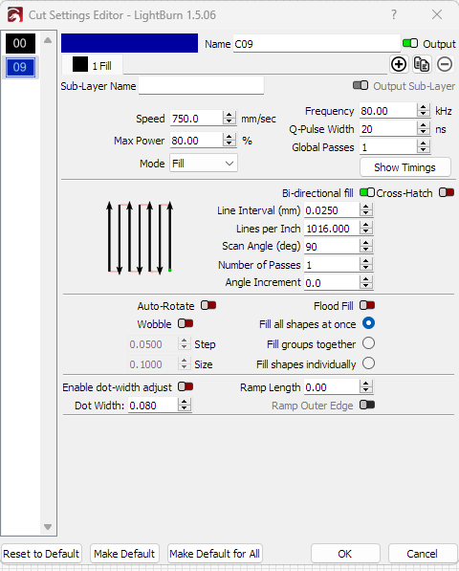Image resolution: width=459 pixels, height=571 pixels.
Task: Click Make Default for All button
Action: tap(215, 554)
